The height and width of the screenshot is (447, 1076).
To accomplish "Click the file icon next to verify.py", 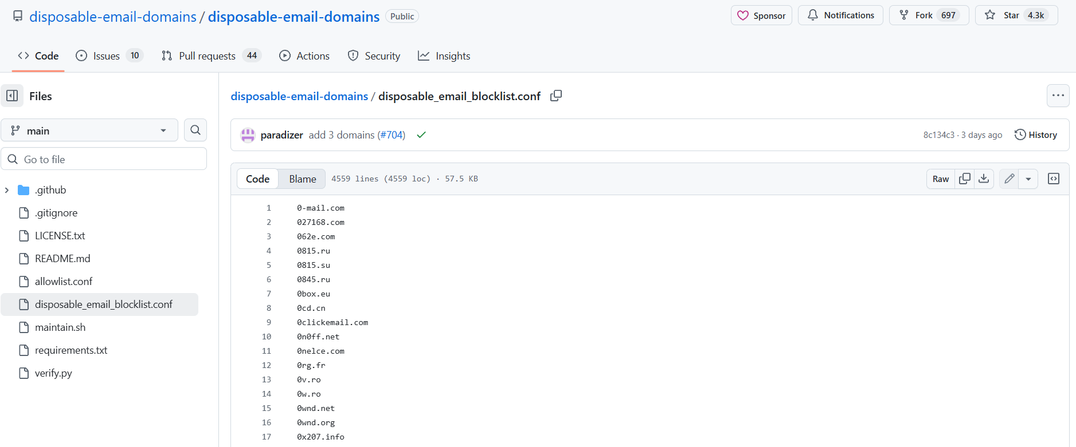I will click(24, 373).
